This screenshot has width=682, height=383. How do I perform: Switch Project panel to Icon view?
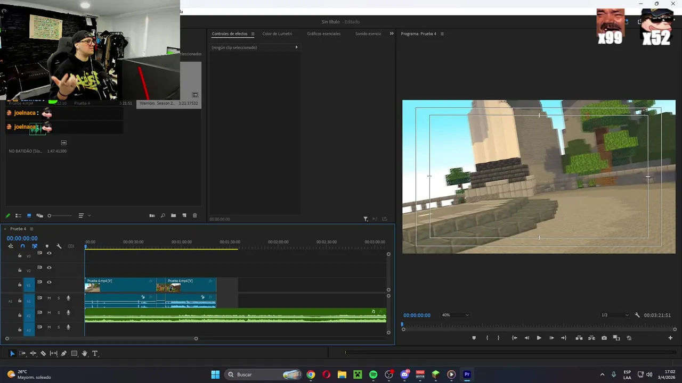29,215
